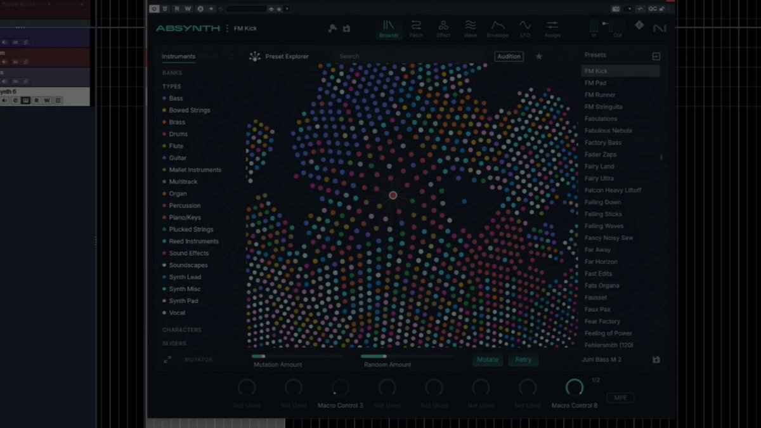Toggle the plugin bypass button in host header
This screenshot has width=761, height=428.
[165, 9]
